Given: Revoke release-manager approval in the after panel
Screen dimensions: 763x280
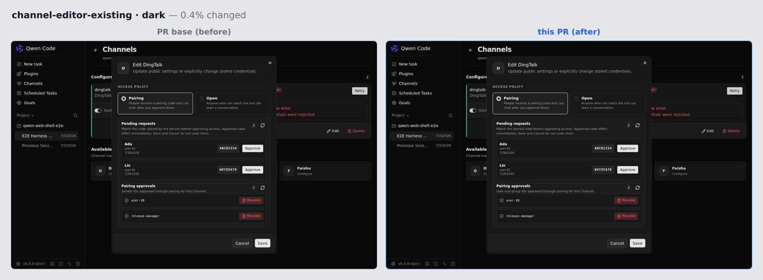Looking at the screenshot, I should (626, 216).
